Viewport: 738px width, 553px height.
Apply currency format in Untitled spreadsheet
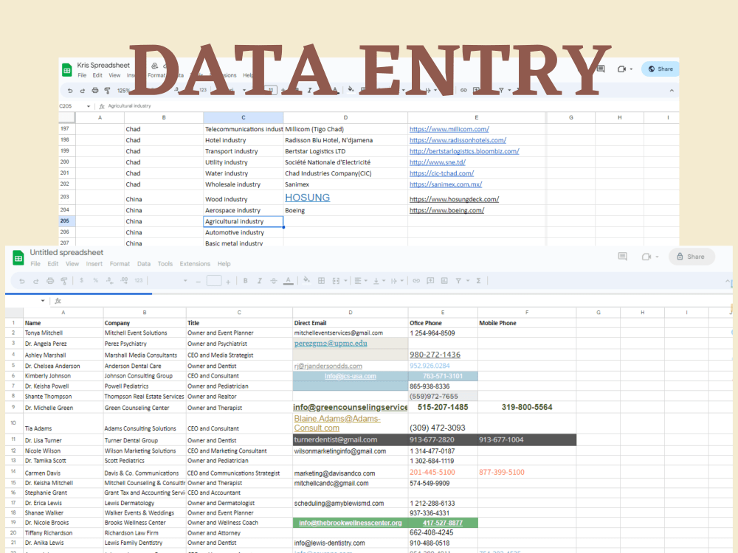point(81,280)
